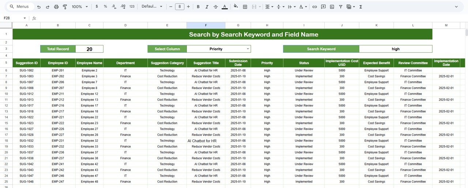468x188 pixels.
Task: Click the print icon
Action: (56, 7)
